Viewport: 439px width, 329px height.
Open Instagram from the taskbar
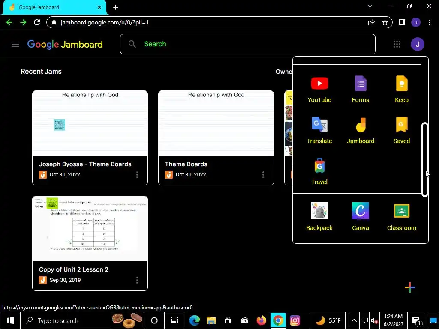[x=295, y=320]
